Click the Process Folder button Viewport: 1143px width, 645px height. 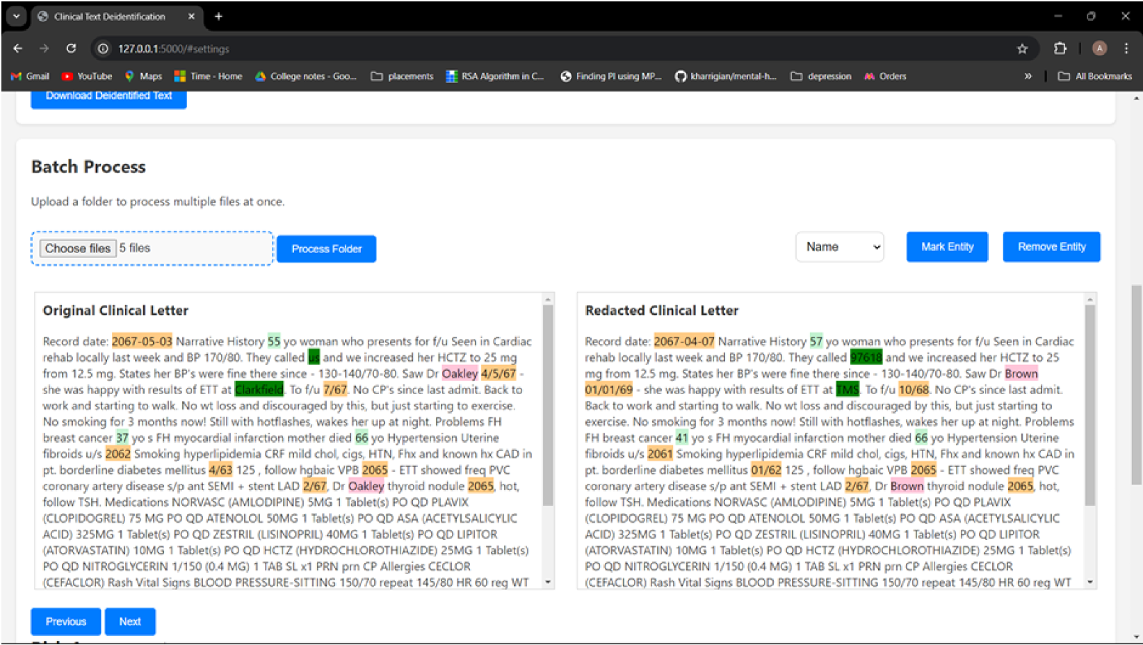click(x=326, y=249)
